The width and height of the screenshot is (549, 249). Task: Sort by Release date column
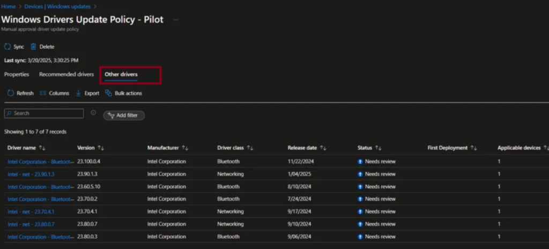323,148
